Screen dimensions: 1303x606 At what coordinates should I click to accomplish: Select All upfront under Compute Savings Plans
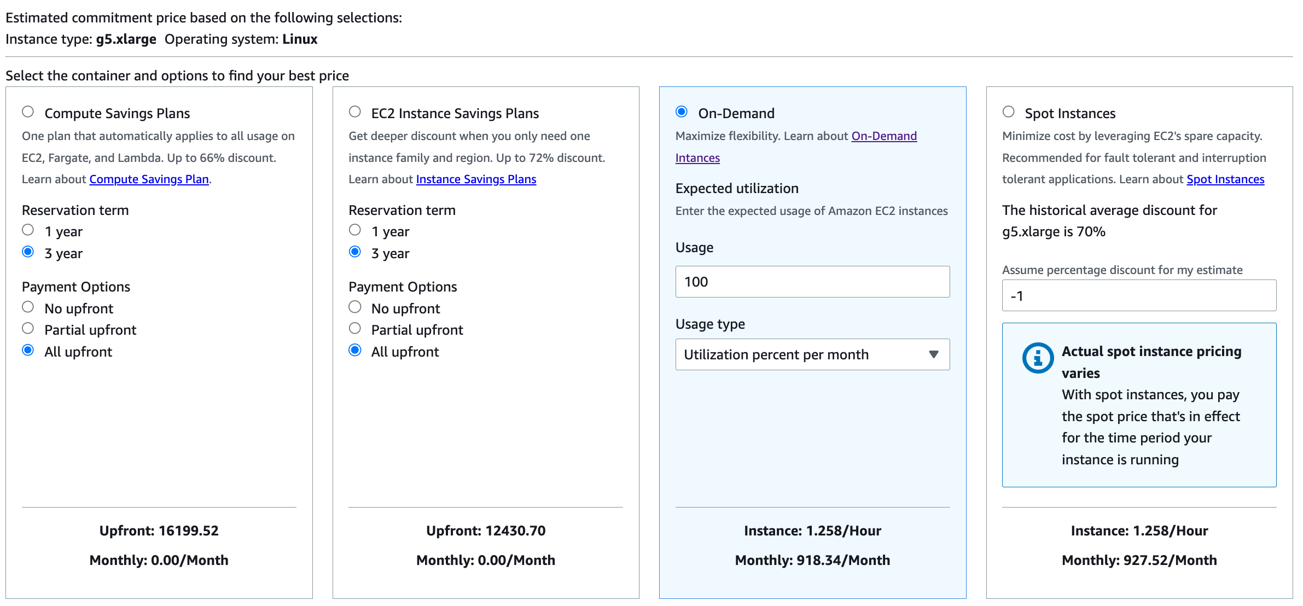coord(28,350)
